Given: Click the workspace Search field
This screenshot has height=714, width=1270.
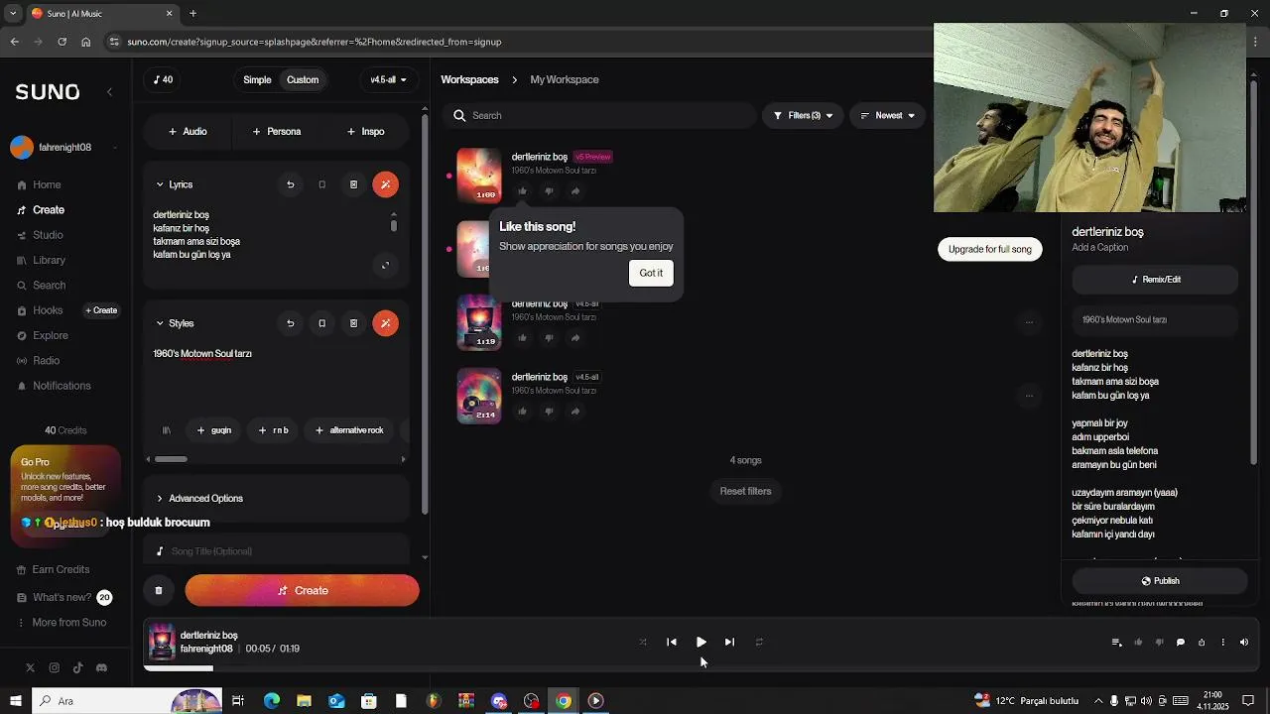Looking at the screenshot, I should pyautogui.click(x=599, y=116).
